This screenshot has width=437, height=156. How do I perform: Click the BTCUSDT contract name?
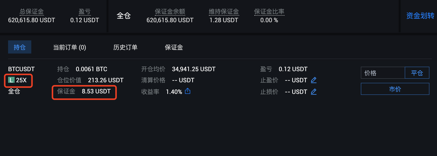(21, 69)
